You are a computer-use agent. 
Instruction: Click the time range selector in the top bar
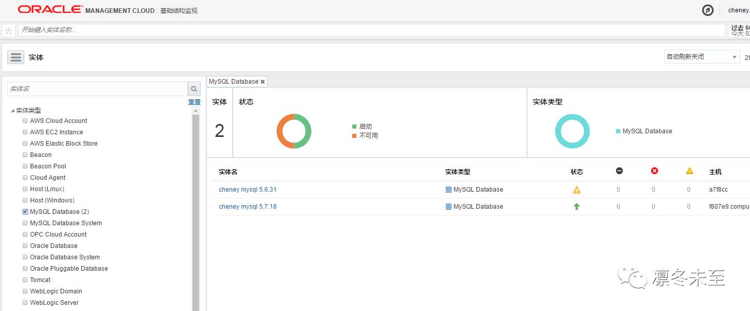click(739, 30)
